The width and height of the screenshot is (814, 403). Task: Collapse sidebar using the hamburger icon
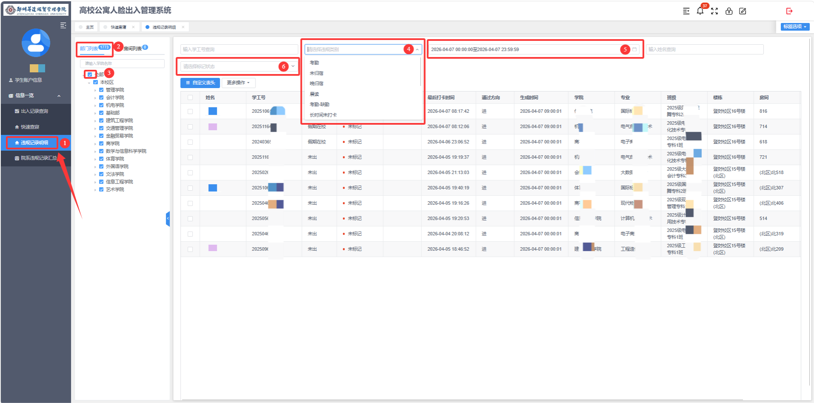(x=63, y=26)
